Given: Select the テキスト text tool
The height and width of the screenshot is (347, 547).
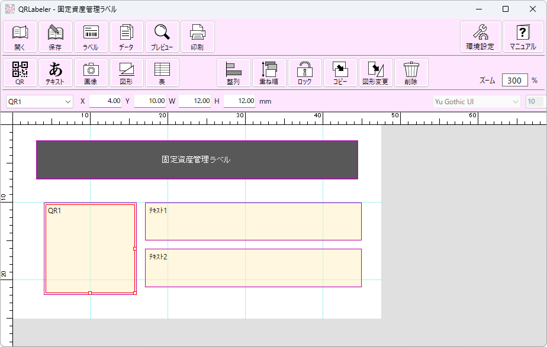Looking at the screenshot, I should coord(55,72).
